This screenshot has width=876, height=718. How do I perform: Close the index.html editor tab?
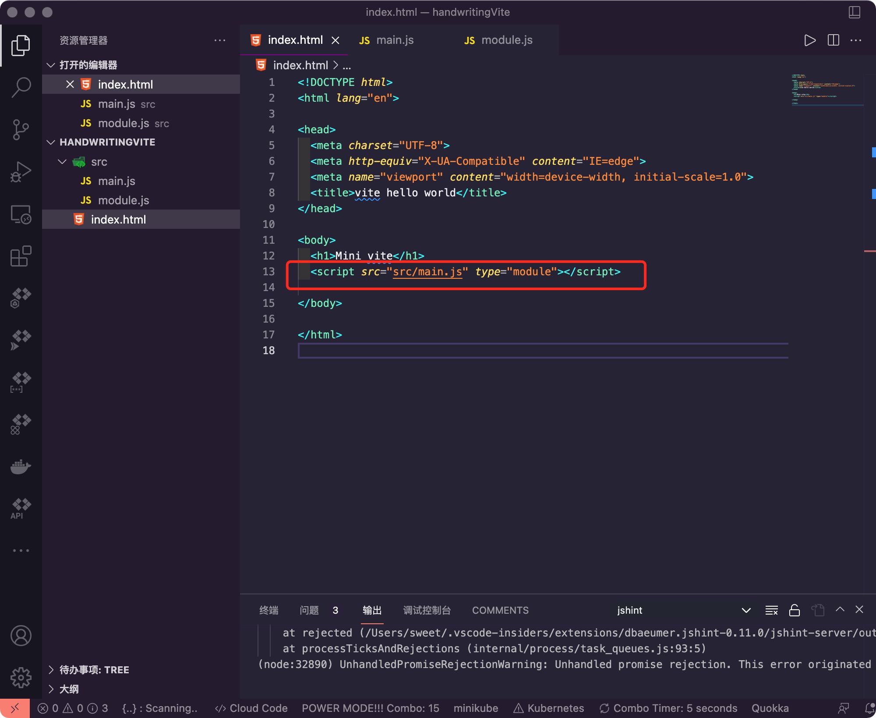[x=336, y=40]
